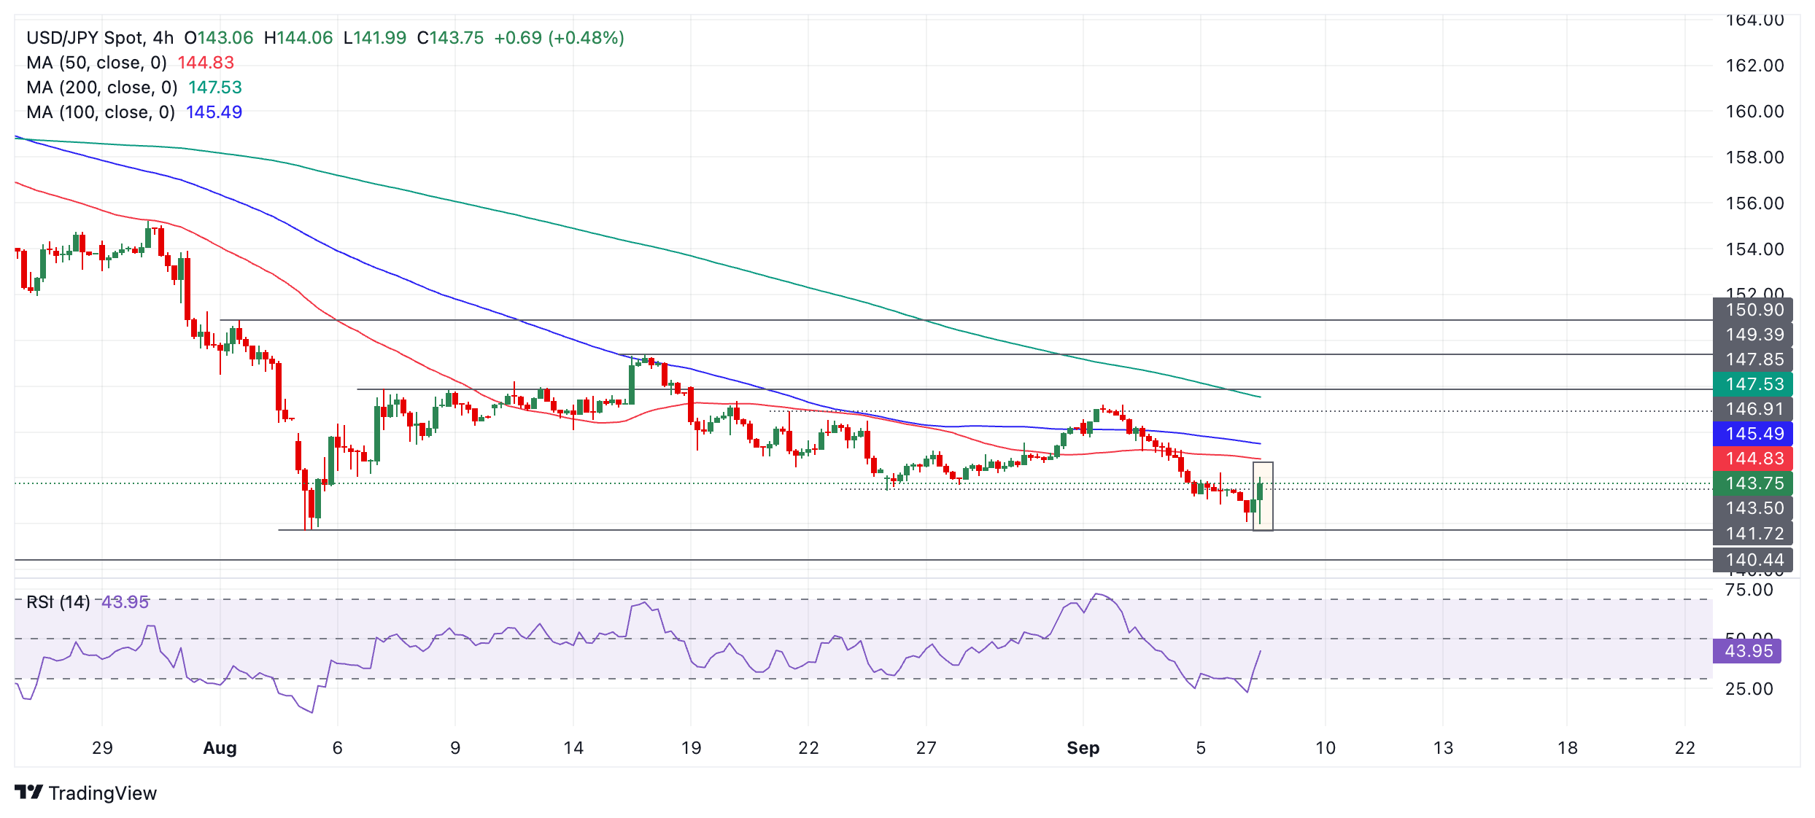
Task: Click the MA (100, close, 0) legend label
Action: (x=101, y=112)
